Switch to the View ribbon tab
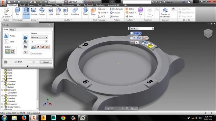 pyautogui.click(x=57, y=5)
